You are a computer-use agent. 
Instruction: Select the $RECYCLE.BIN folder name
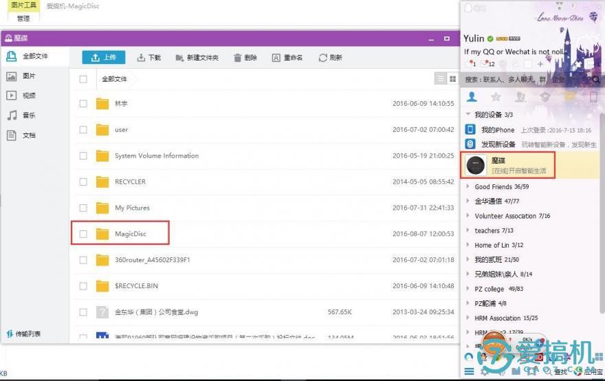[x=136, y=286]
